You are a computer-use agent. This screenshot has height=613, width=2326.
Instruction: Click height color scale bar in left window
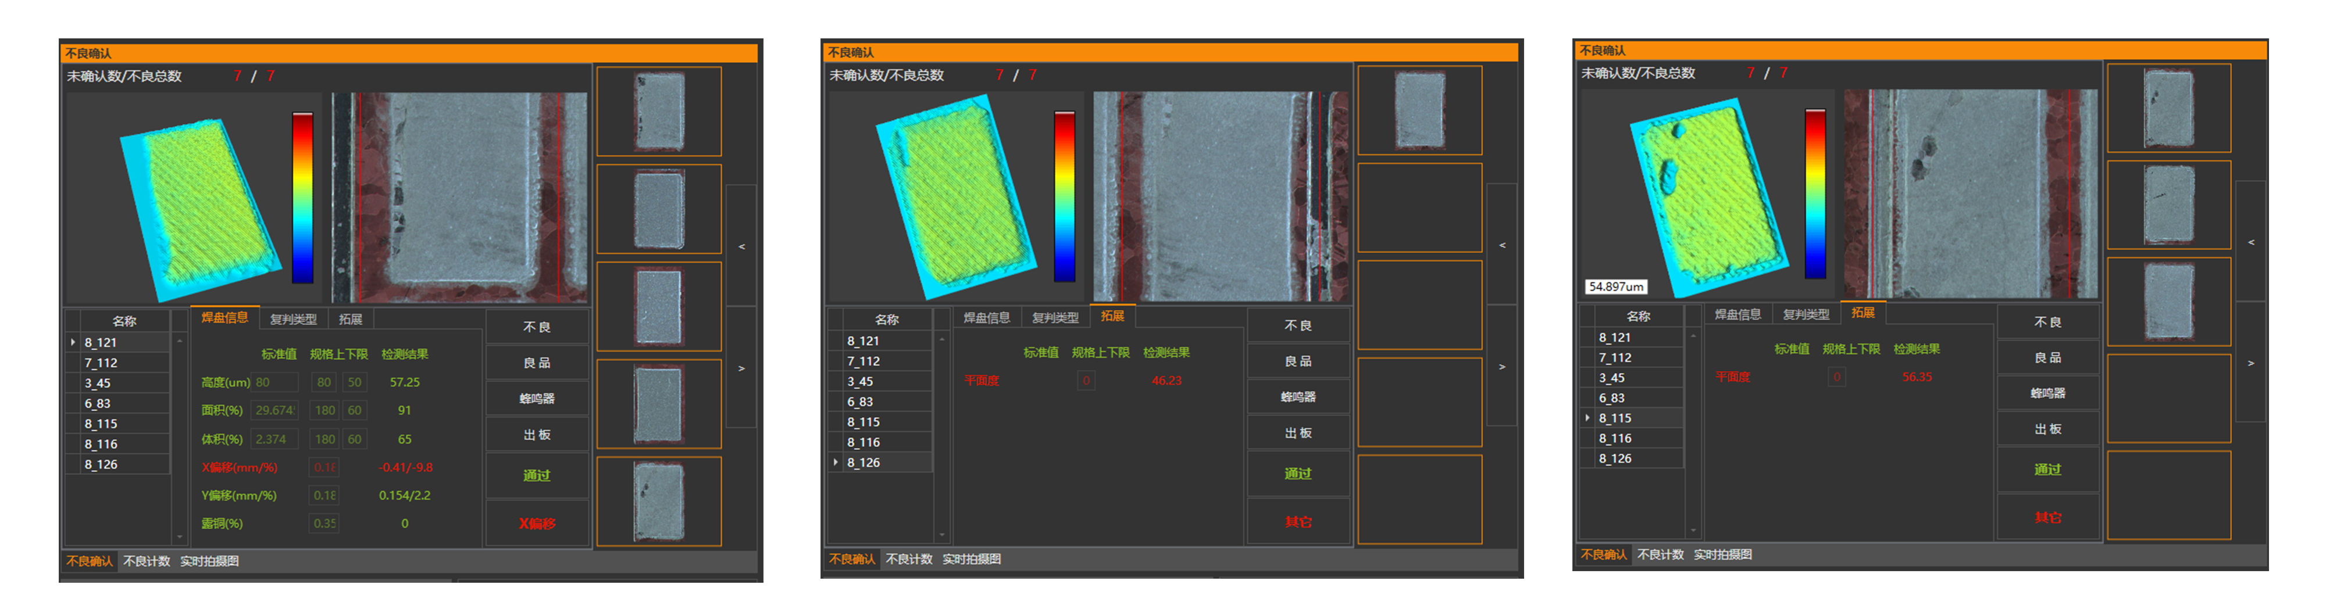[x=302, y=198]
